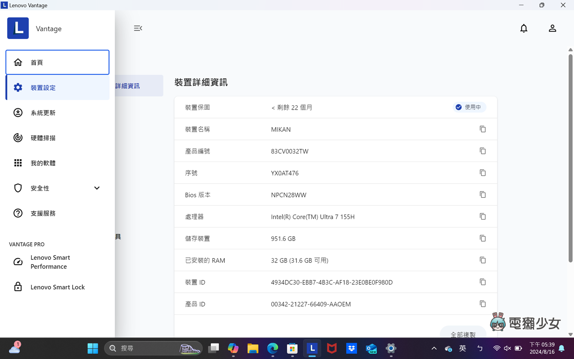Open Dropbox from the taskbar
574x359 pixels.
352,348
